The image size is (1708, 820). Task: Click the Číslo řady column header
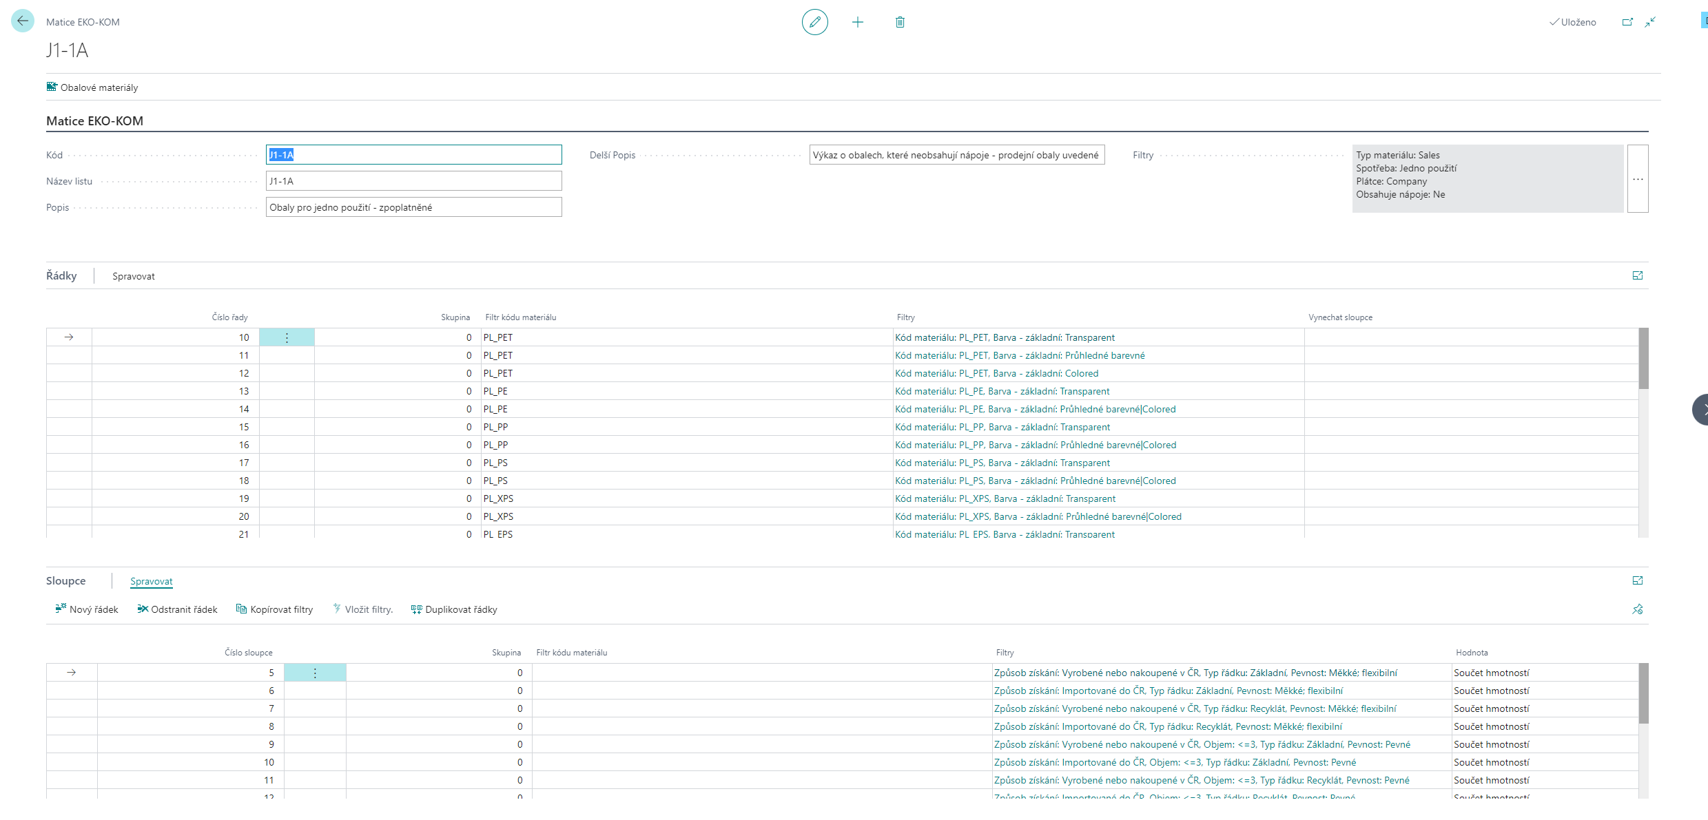pos(229,317)
